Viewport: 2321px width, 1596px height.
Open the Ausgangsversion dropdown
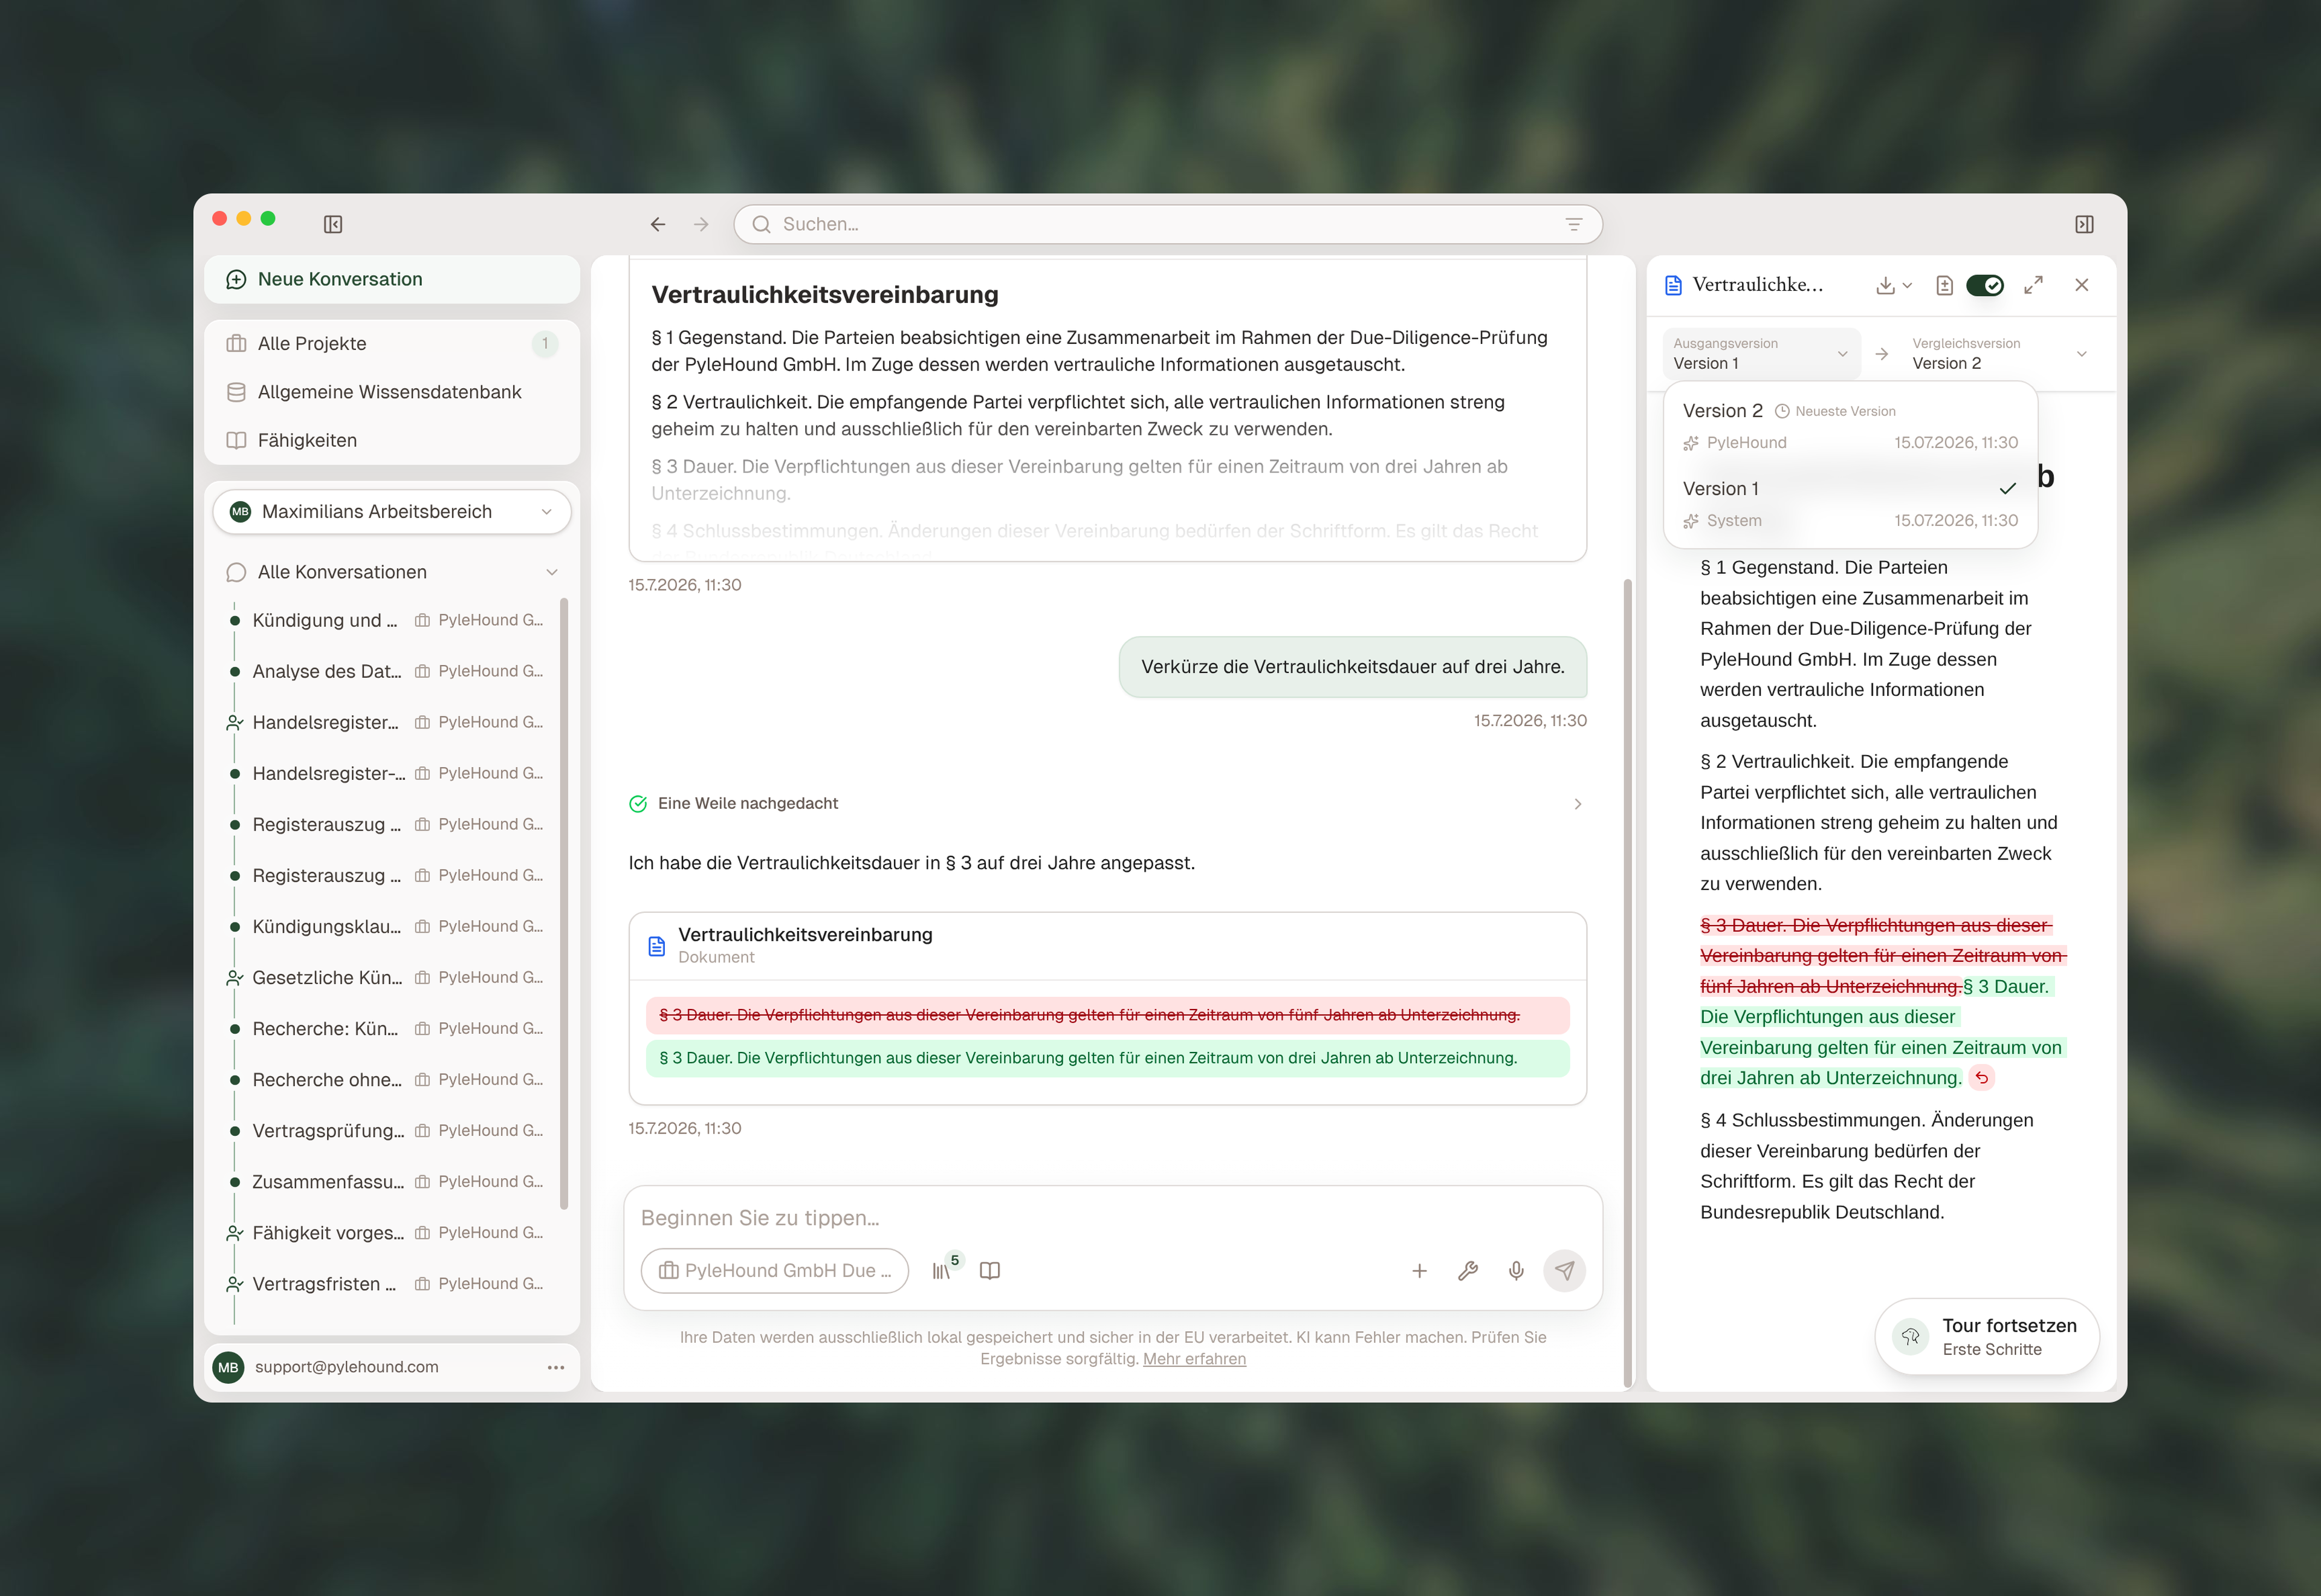click(1761, 354)
